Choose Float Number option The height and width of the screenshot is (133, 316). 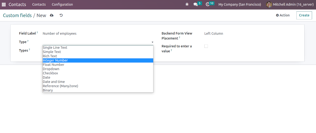pos(54,65)
